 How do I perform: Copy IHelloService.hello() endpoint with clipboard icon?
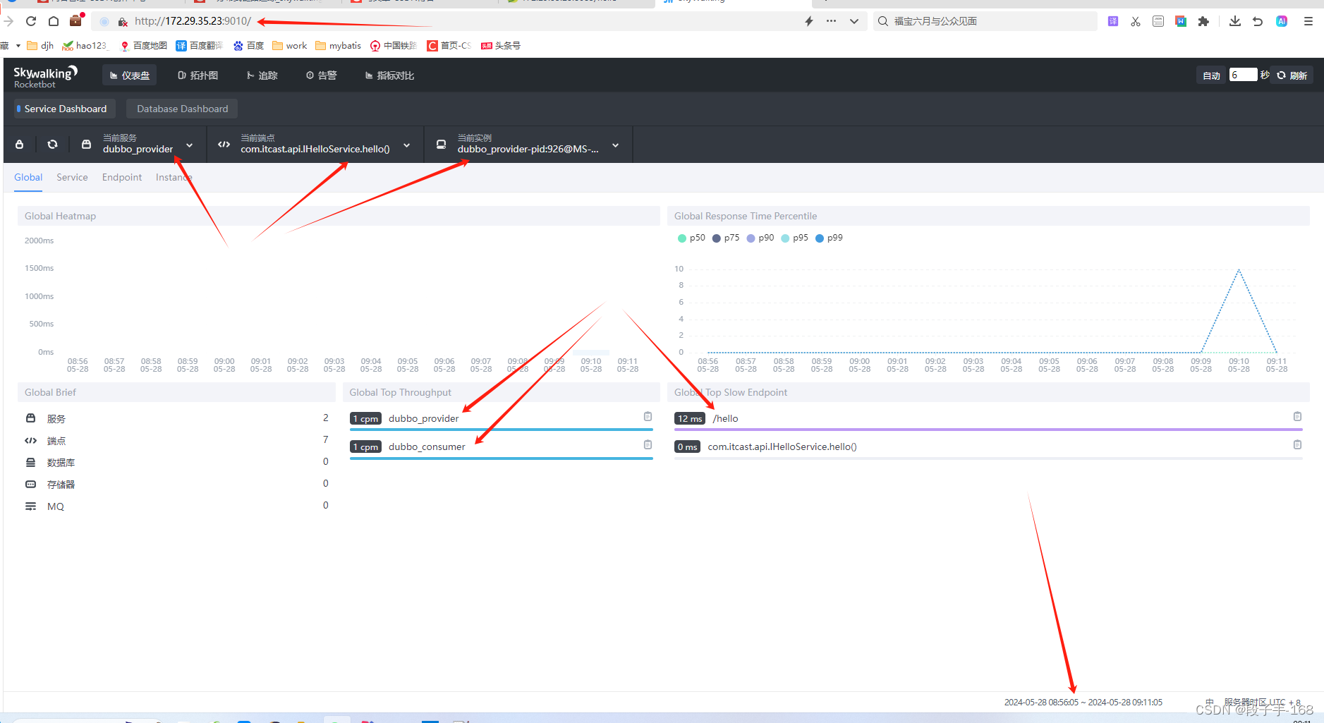coord(1297,444)
